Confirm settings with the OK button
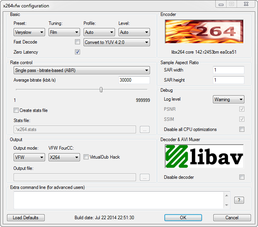258x227 pixels. pos(183,218)
